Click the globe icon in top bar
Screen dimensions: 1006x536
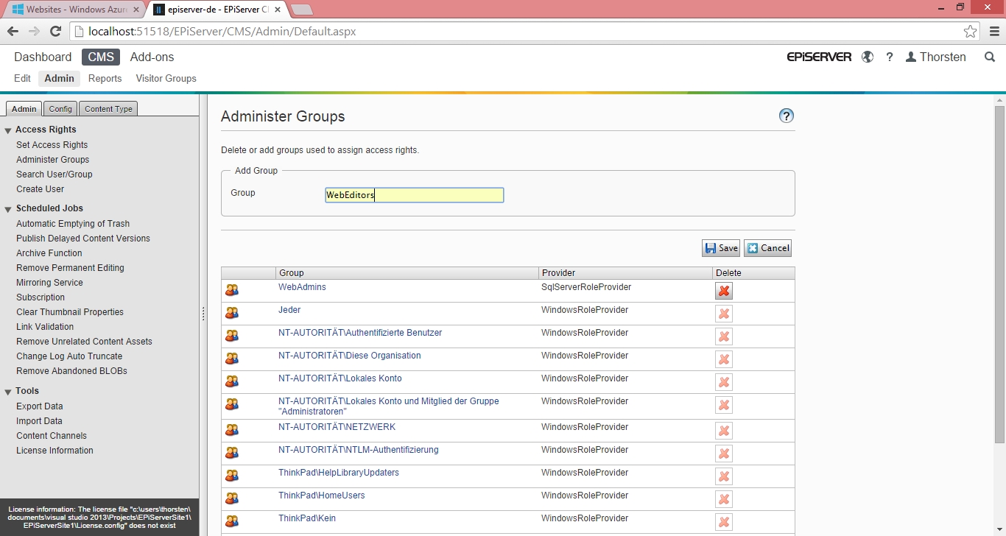(868, 57)
